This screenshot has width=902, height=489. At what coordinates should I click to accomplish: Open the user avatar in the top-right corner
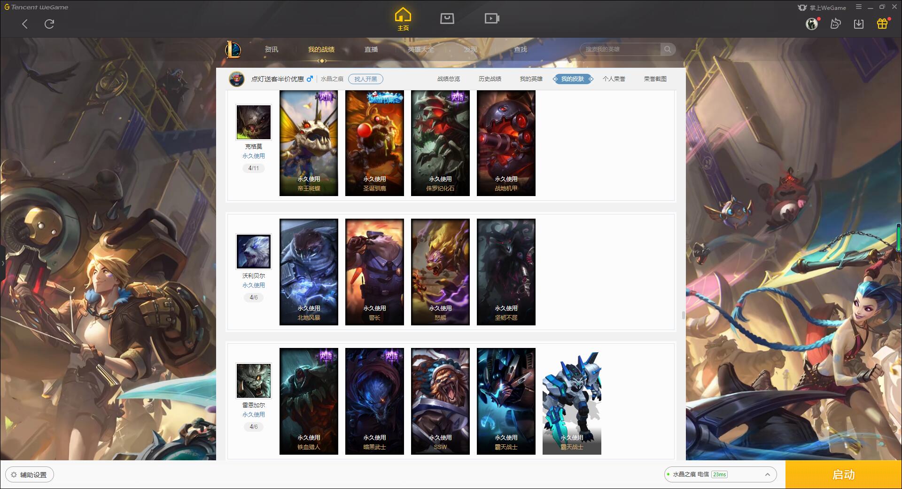click(x=811, y=24)
